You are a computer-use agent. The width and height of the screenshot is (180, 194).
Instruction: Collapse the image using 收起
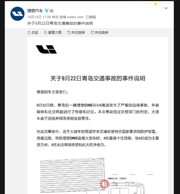tap(33, 32)
